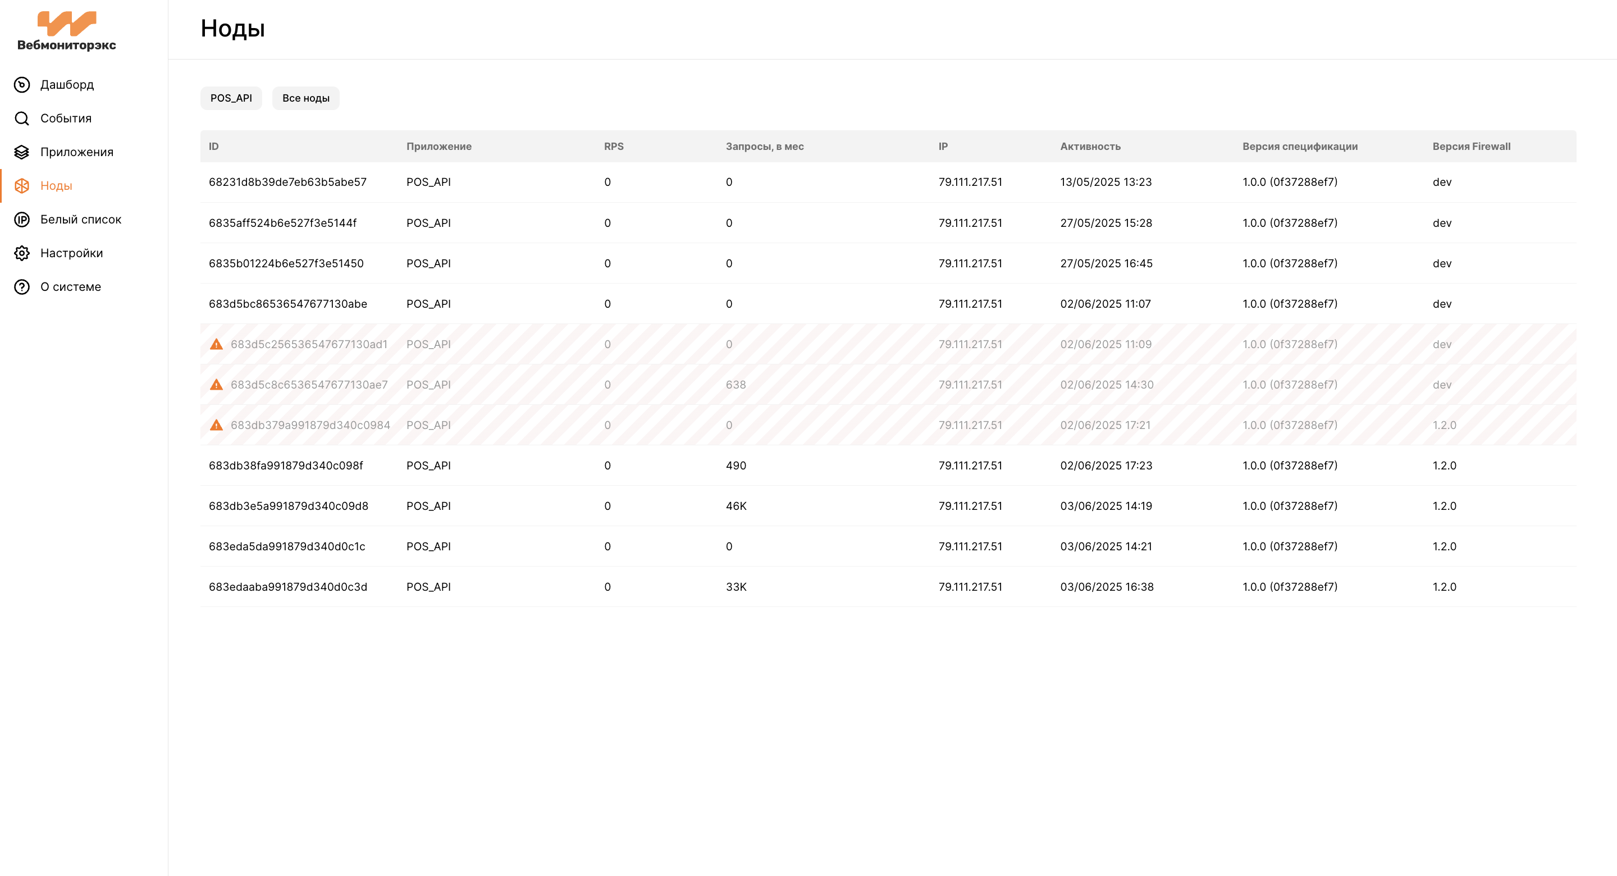Open Настройки in the sidebar
1617x876 pixels.
[x=71, y=253]
